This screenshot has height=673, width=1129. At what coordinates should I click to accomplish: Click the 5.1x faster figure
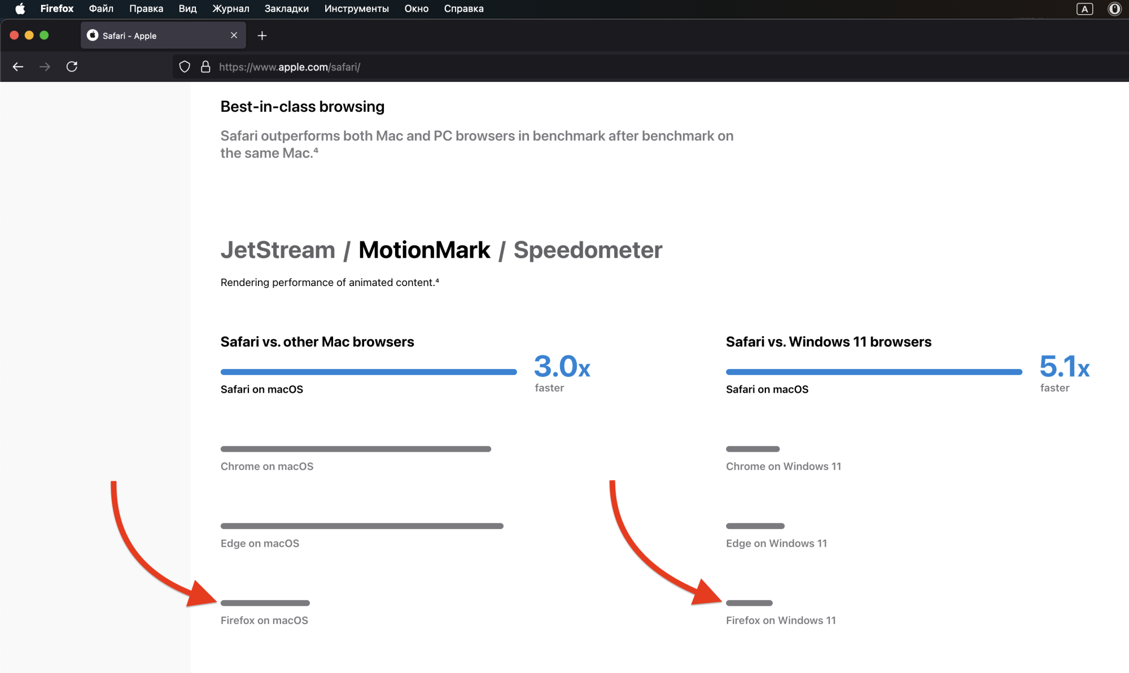pos(1065,372)
